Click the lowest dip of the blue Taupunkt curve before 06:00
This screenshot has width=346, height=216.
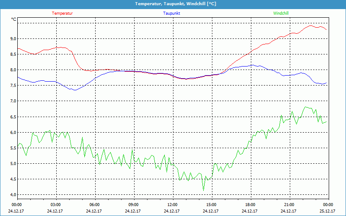[x=75, y=90]
